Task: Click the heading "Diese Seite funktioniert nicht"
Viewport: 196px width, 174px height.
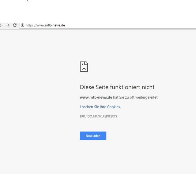Action: click(117, 87)
